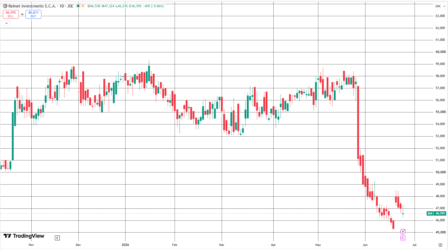Click the Nov label on the time axis
This screenshot has width=448, height=250.
[x=31, y=245]
